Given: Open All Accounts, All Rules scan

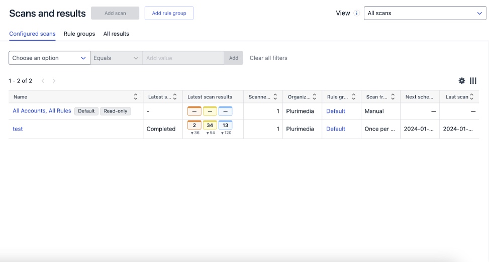Looking at the screenshot, I should [42, 110].
